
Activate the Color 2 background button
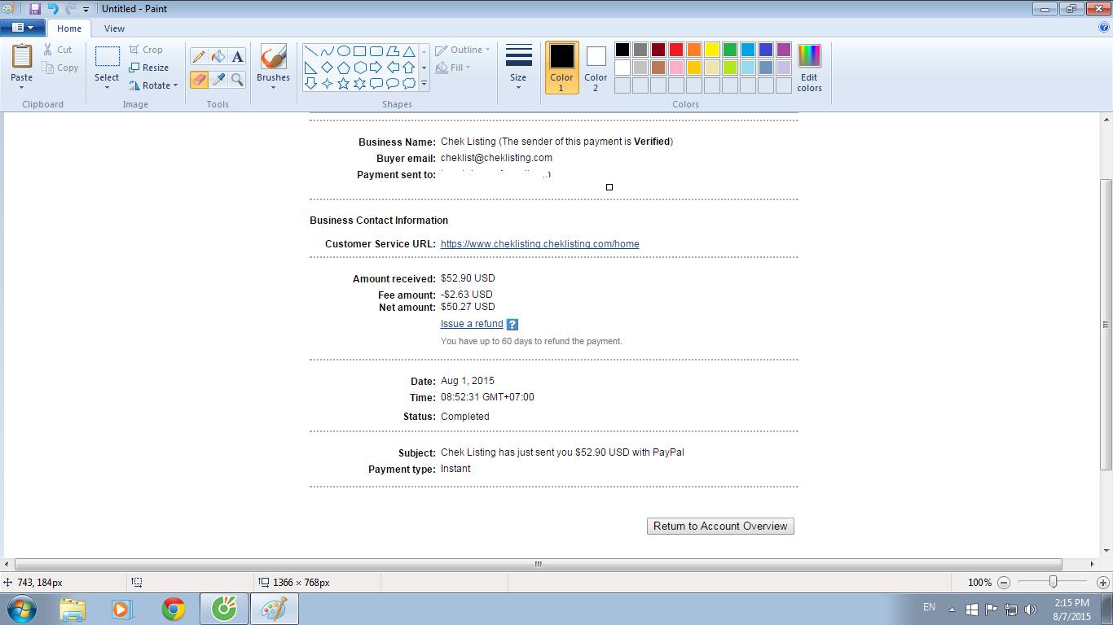tap(596, 68)
